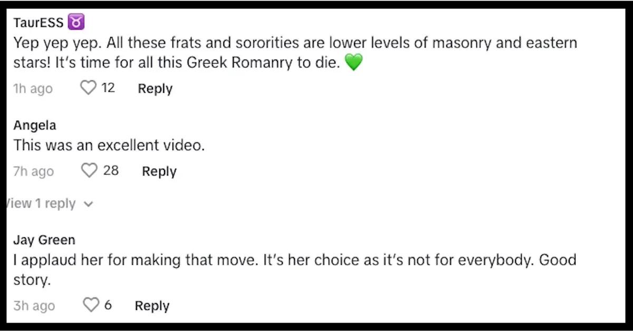The width and height of the screenshot is (633, 331).
Task: Like TaurESS's comment with the heart icon
Action: click(x=88, y=87)
